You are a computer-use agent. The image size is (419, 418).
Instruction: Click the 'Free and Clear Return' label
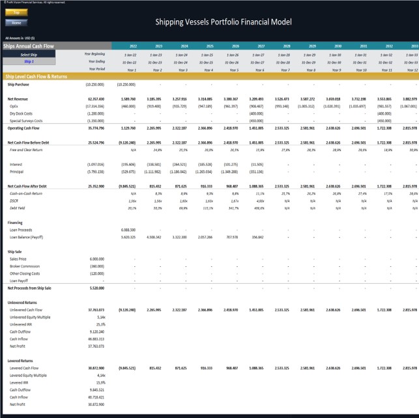(26, 150)
